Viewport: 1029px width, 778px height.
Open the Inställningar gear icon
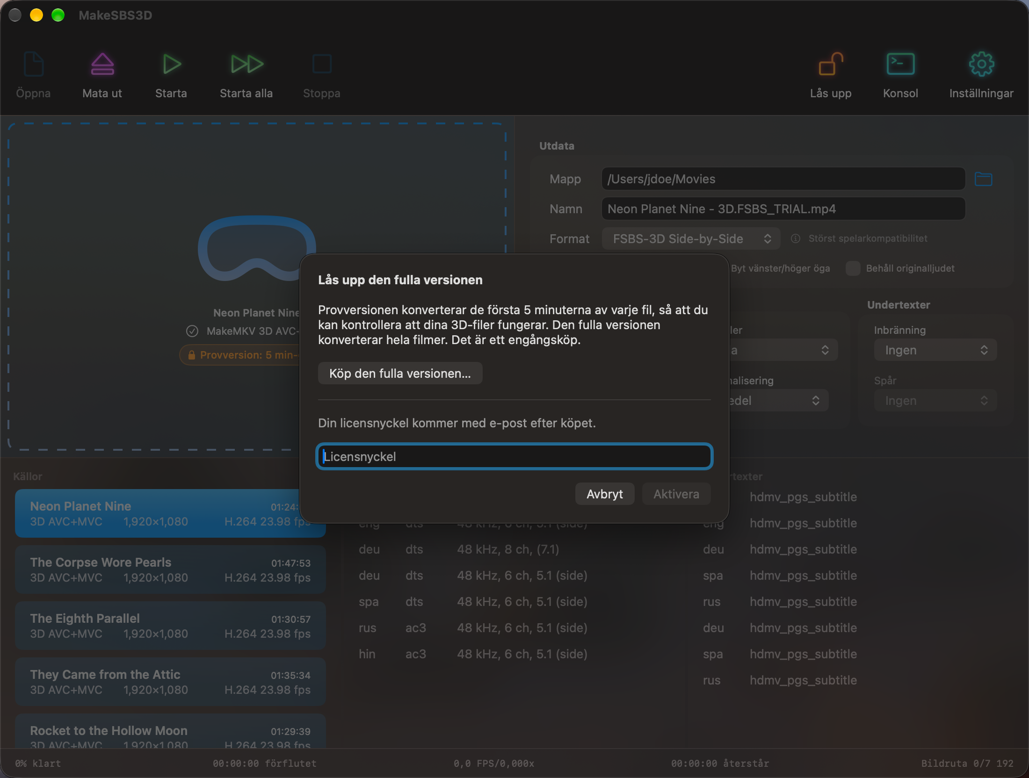click(x=981, y=64)
